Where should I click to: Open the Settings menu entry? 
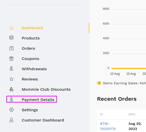(30, 110)
